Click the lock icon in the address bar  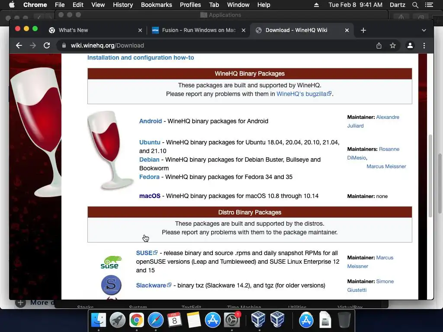click(64, 45)
